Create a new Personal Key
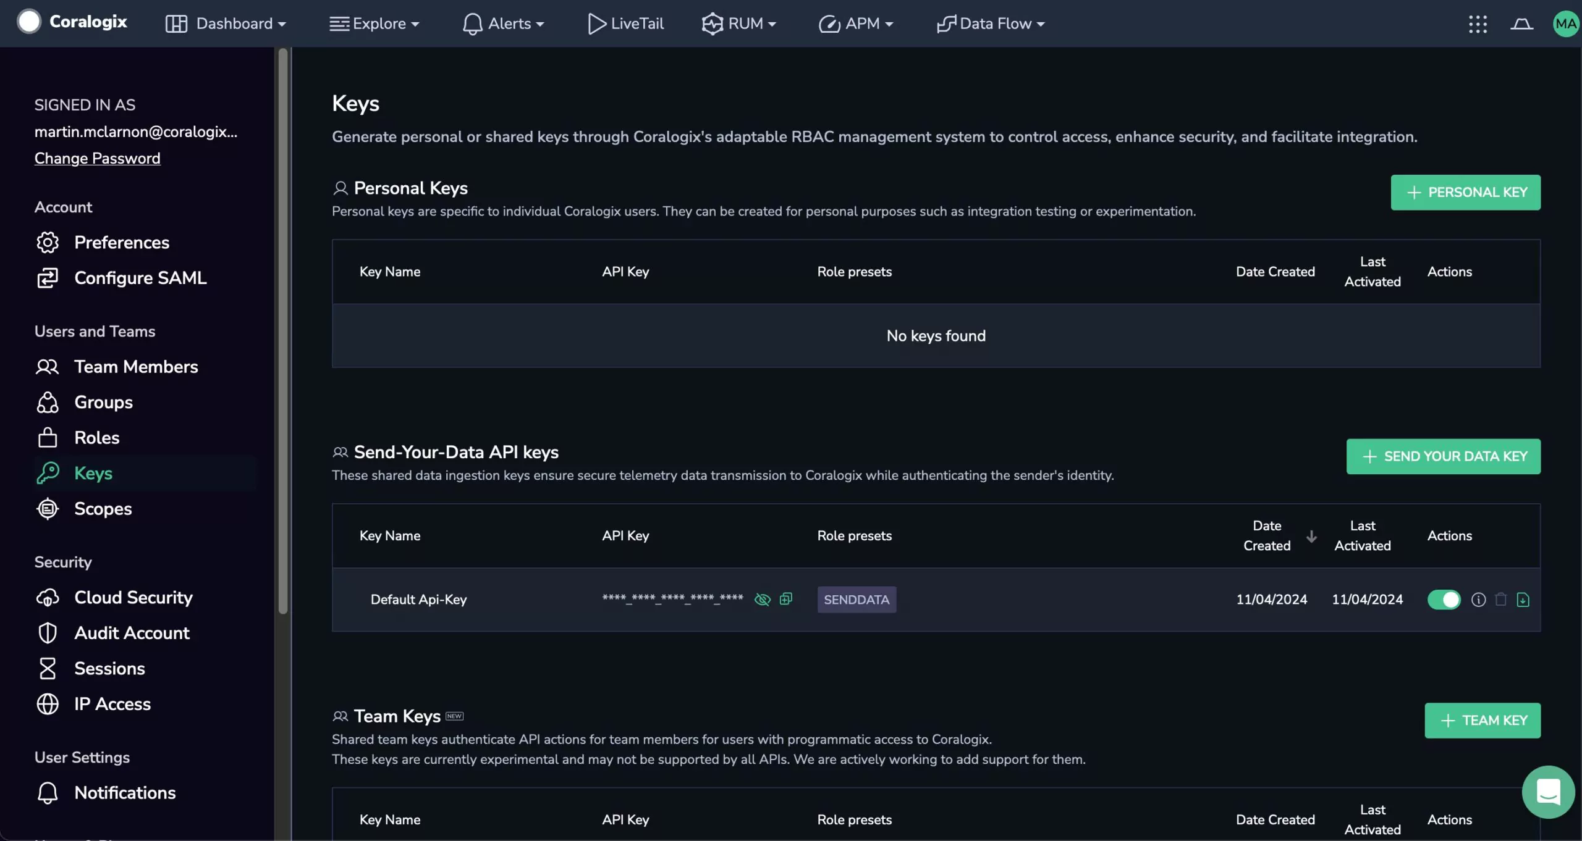Image resolution: width=1582 pixels, height=841 pixels. click(1465, 193)
